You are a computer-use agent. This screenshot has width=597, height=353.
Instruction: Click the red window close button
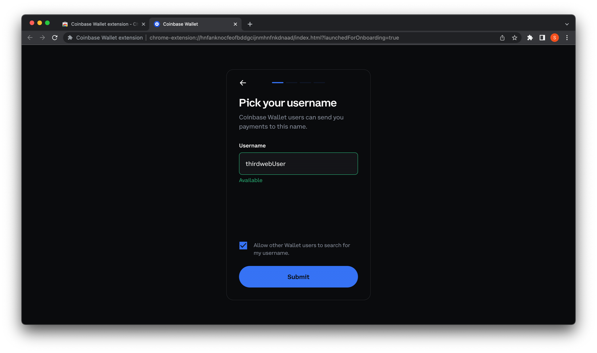(32, 23)
